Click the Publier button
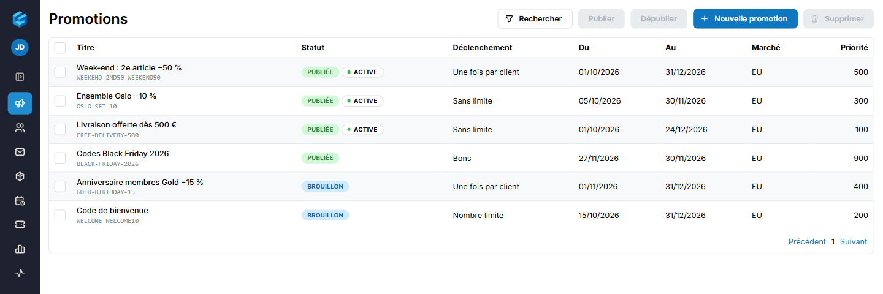 601,19
